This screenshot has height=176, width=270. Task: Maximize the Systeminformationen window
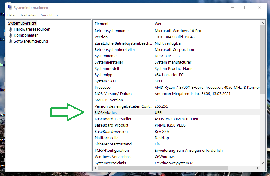click(x=246, y=7)
